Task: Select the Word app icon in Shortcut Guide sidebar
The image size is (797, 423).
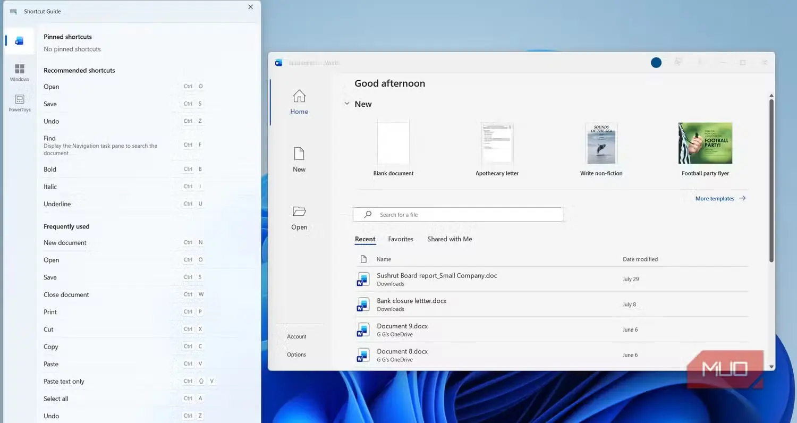Action: tap(20, 41)
